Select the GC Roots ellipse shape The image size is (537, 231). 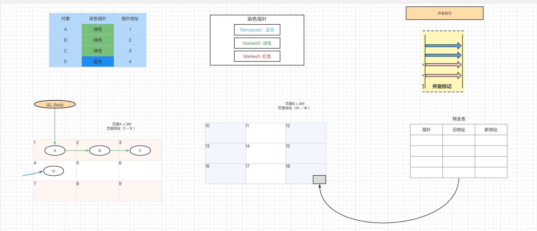[55, 104]
